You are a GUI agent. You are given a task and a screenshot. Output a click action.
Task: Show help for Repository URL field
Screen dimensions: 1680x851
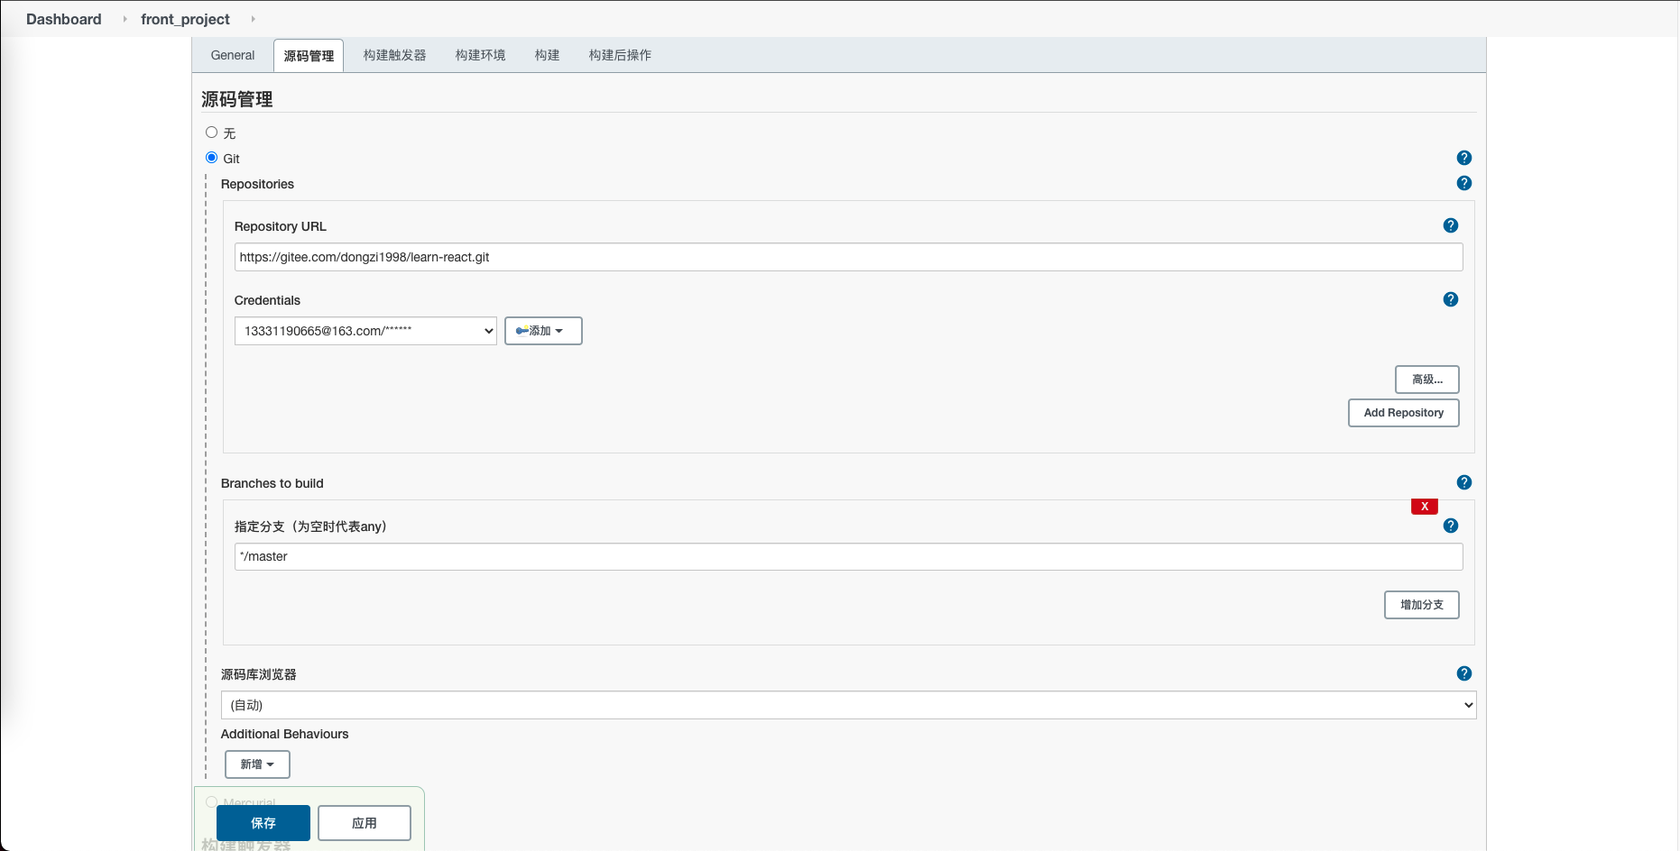click(x=1450, y=225)
